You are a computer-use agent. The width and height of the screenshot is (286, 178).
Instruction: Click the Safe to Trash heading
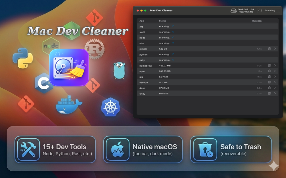tap(241, 147)
